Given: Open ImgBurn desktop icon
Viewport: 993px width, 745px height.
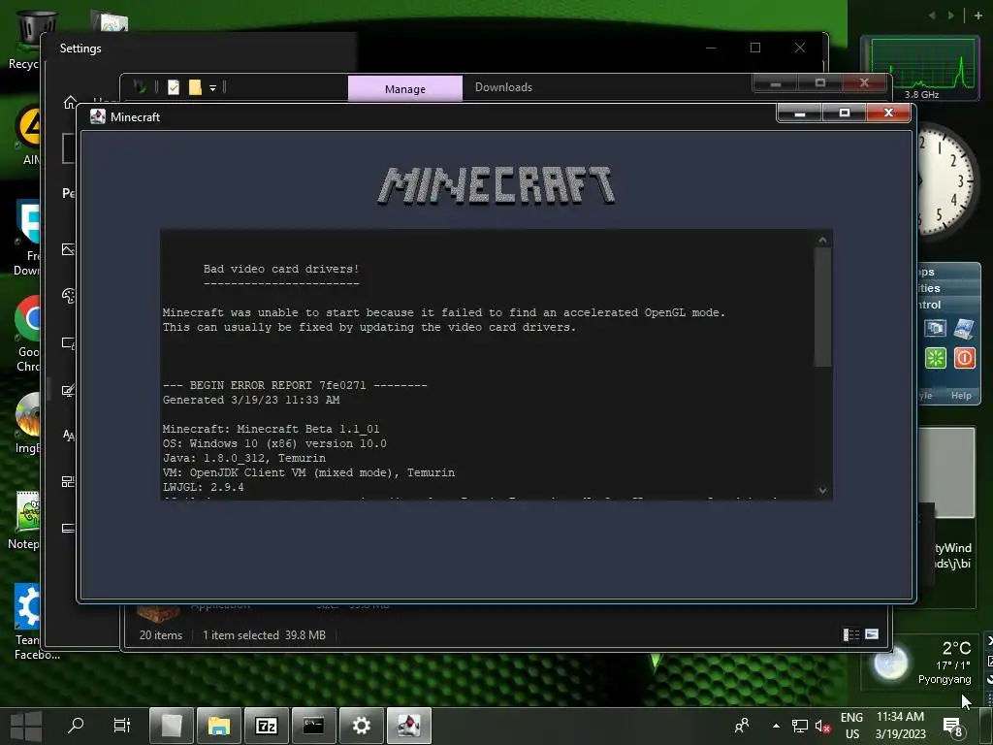Looking at the screenshot, I should point(26,423).
